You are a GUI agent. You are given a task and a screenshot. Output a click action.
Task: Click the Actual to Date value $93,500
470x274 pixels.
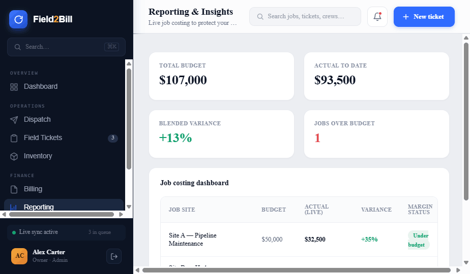tap(335, 80)
